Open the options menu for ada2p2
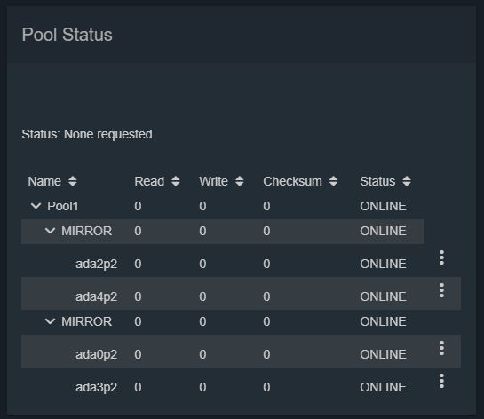The width and height of the screenshot is (484, 419). pyautogui.click(x=441, y=257)
